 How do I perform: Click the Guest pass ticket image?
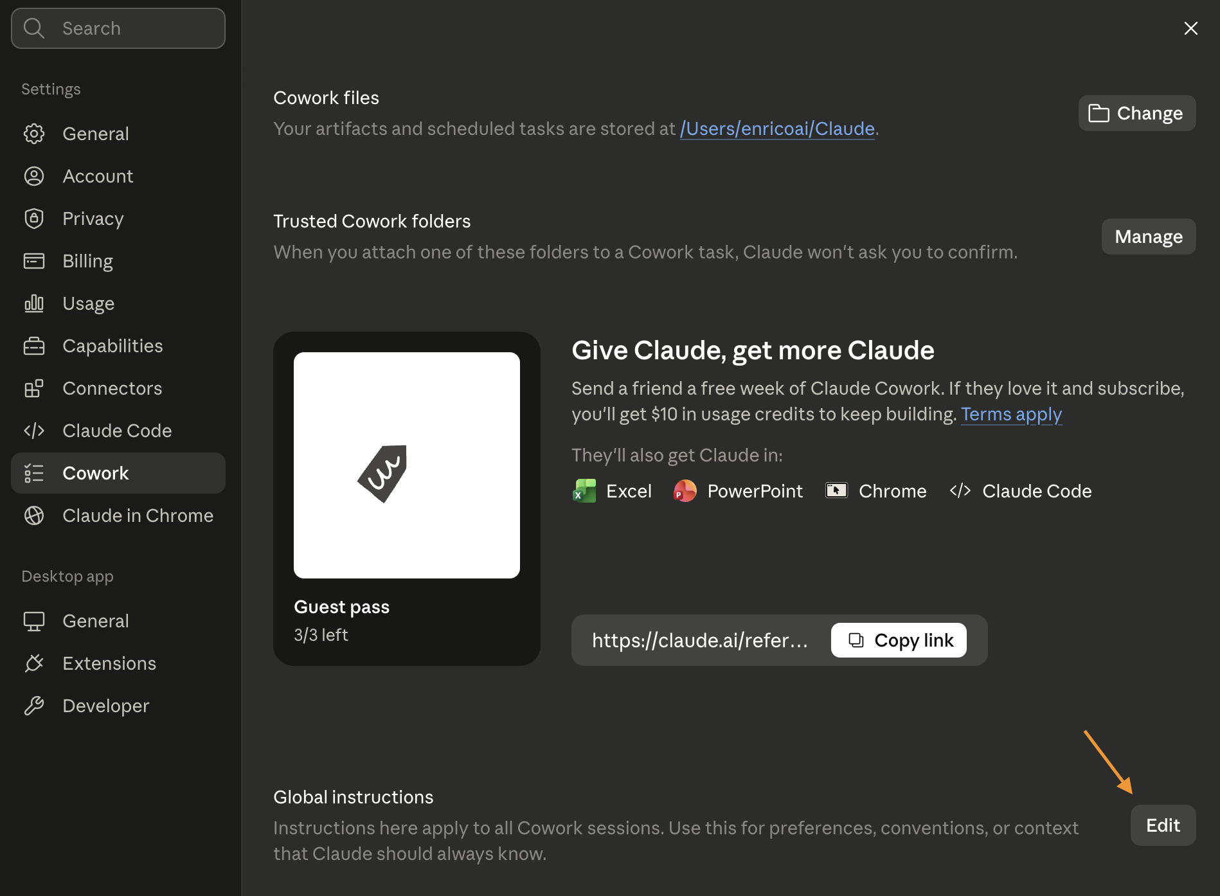click(x=407, y=465)
